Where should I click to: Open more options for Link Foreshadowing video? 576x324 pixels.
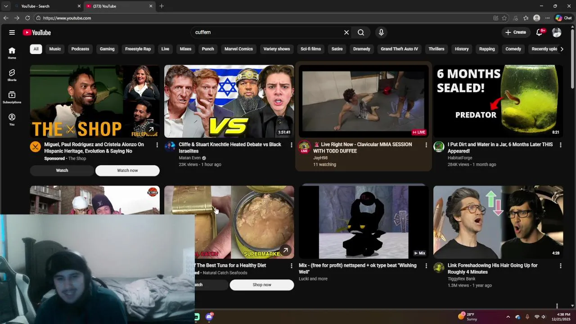(560, 266)
